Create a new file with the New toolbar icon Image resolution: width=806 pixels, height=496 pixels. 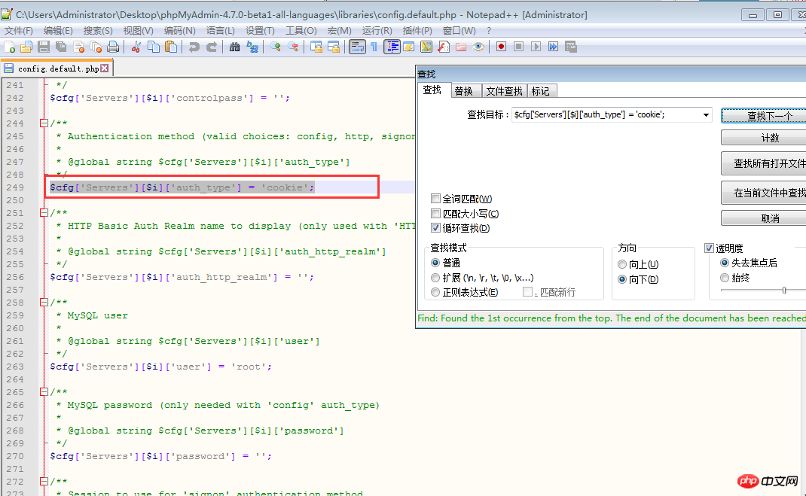tap(9, 47)
